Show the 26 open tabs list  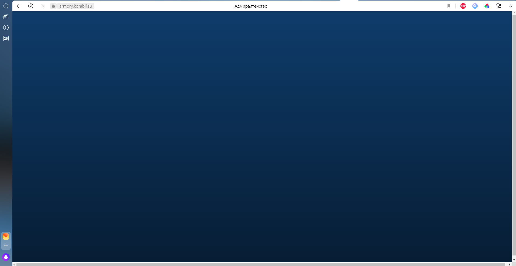[x=6, y=38]
